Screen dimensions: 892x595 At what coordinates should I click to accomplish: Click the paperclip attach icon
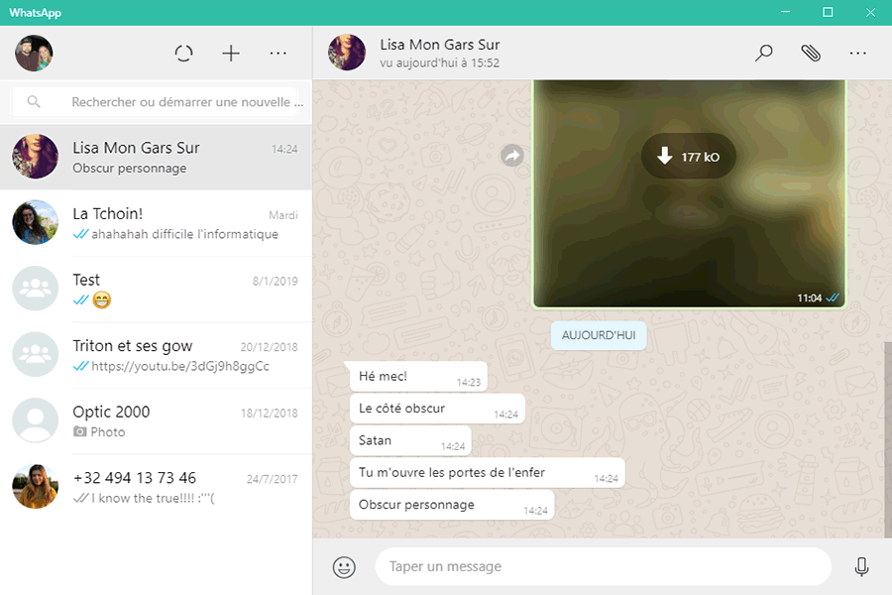(x=811, y=54)
